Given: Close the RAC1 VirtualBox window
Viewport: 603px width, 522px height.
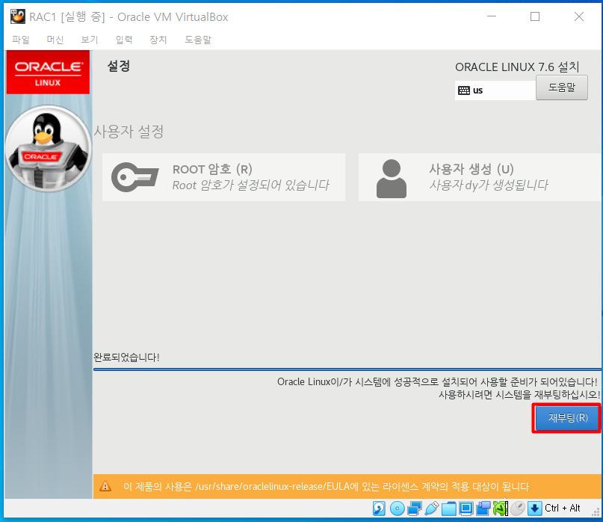Looking at the screenshot, I should coord(579,16).
